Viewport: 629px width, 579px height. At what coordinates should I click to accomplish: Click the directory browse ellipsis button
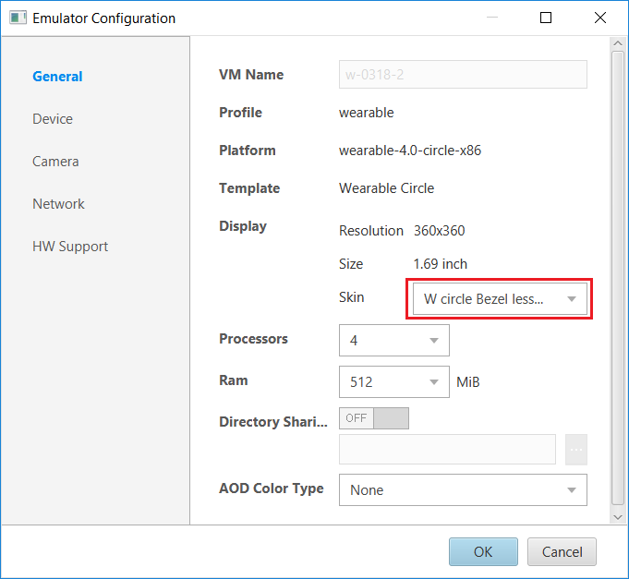pos(576,450)
